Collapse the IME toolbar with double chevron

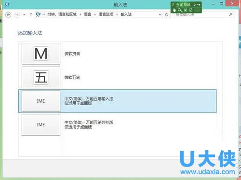[173, 5]
